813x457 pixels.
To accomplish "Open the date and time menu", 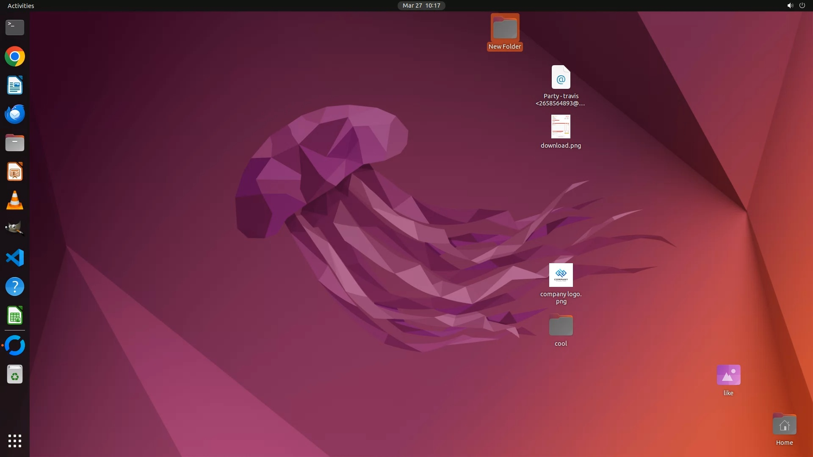I will pos(421,6).
